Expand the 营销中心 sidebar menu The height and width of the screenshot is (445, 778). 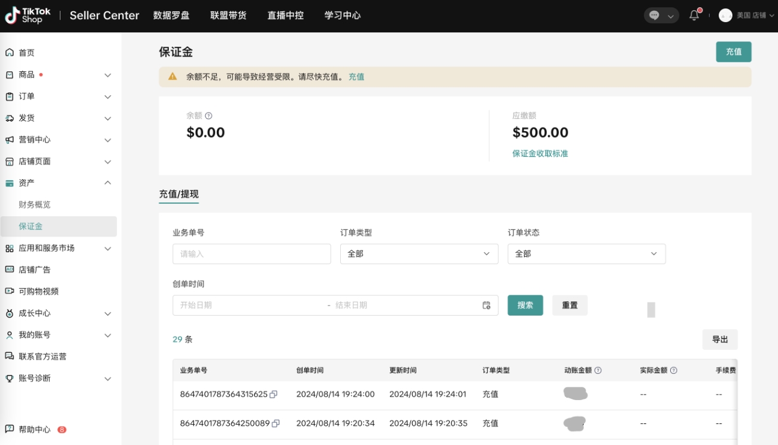(108, 140)
